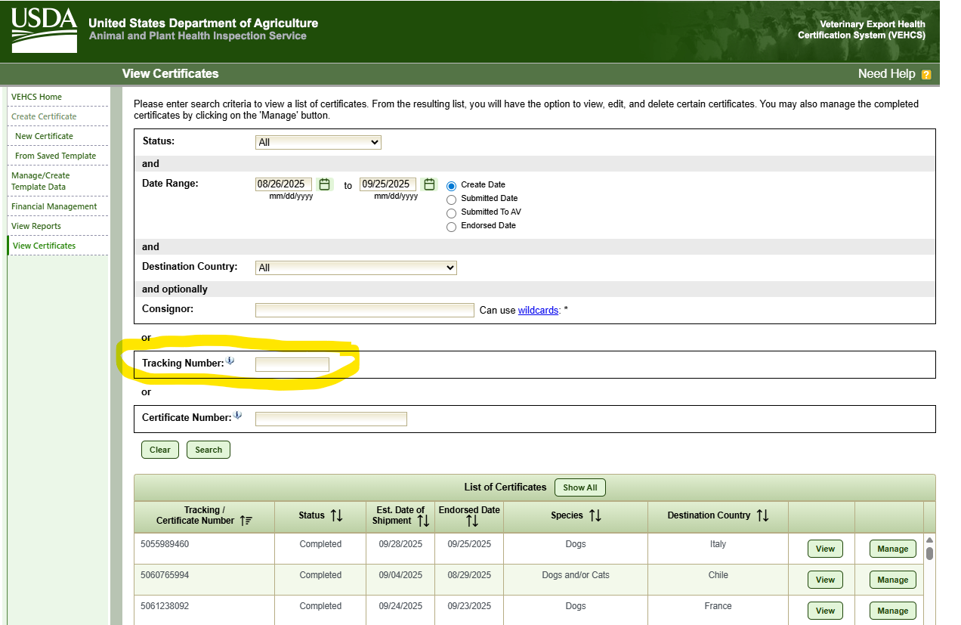Open the start date calendar picker
This screenshot has height=625, width=961.
[x=324, y=184]
